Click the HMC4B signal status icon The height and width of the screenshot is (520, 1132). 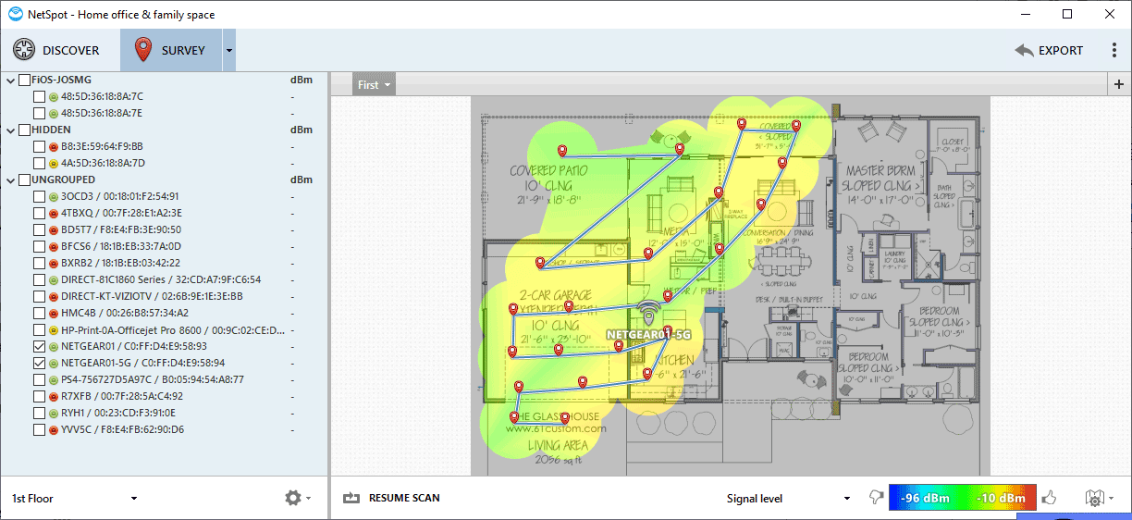point(54,314)
